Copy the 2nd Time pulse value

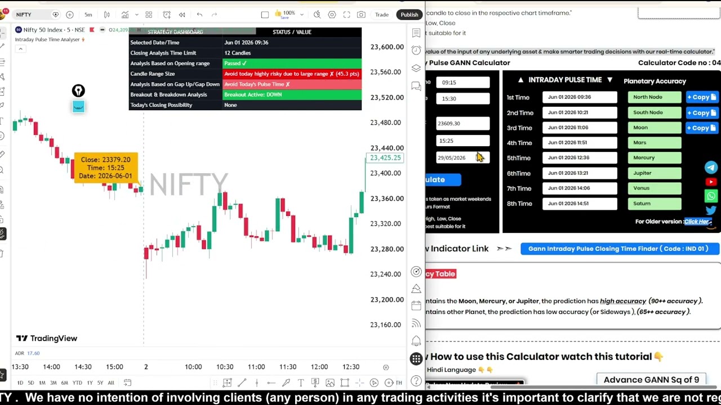click(701, 112)
